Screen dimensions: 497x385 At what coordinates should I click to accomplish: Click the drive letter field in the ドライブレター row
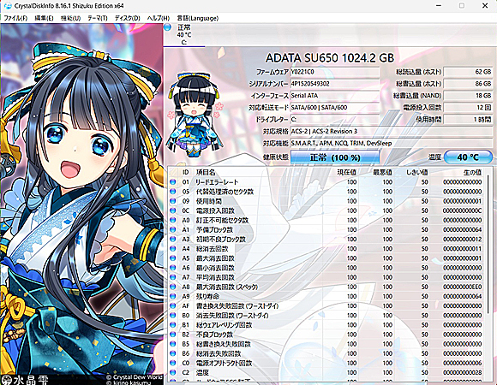(x=335, y=120)
